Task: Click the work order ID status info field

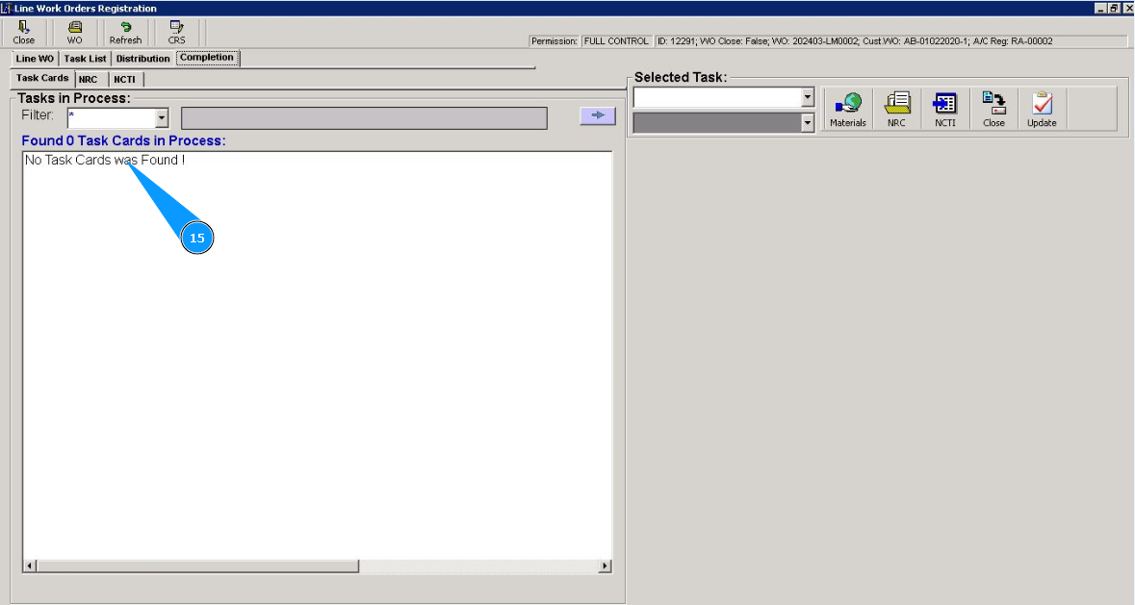Action: pos(890,41)
